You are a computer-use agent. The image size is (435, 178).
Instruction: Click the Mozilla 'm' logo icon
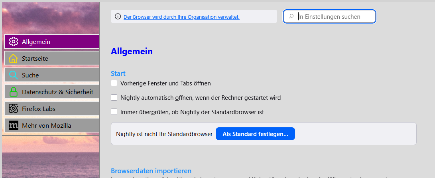tap(14, 125)
